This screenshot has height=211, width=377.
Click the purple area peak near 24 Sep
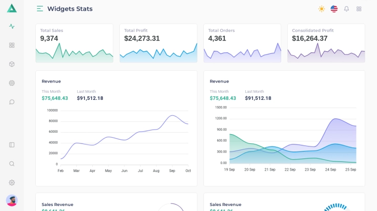[336, 119]
